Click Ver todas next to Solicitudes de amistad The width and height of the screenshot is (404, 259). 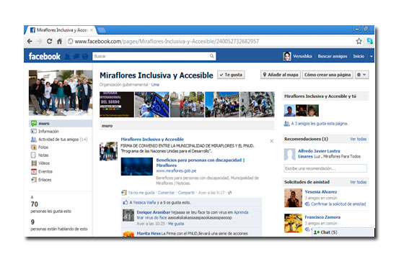358,182
